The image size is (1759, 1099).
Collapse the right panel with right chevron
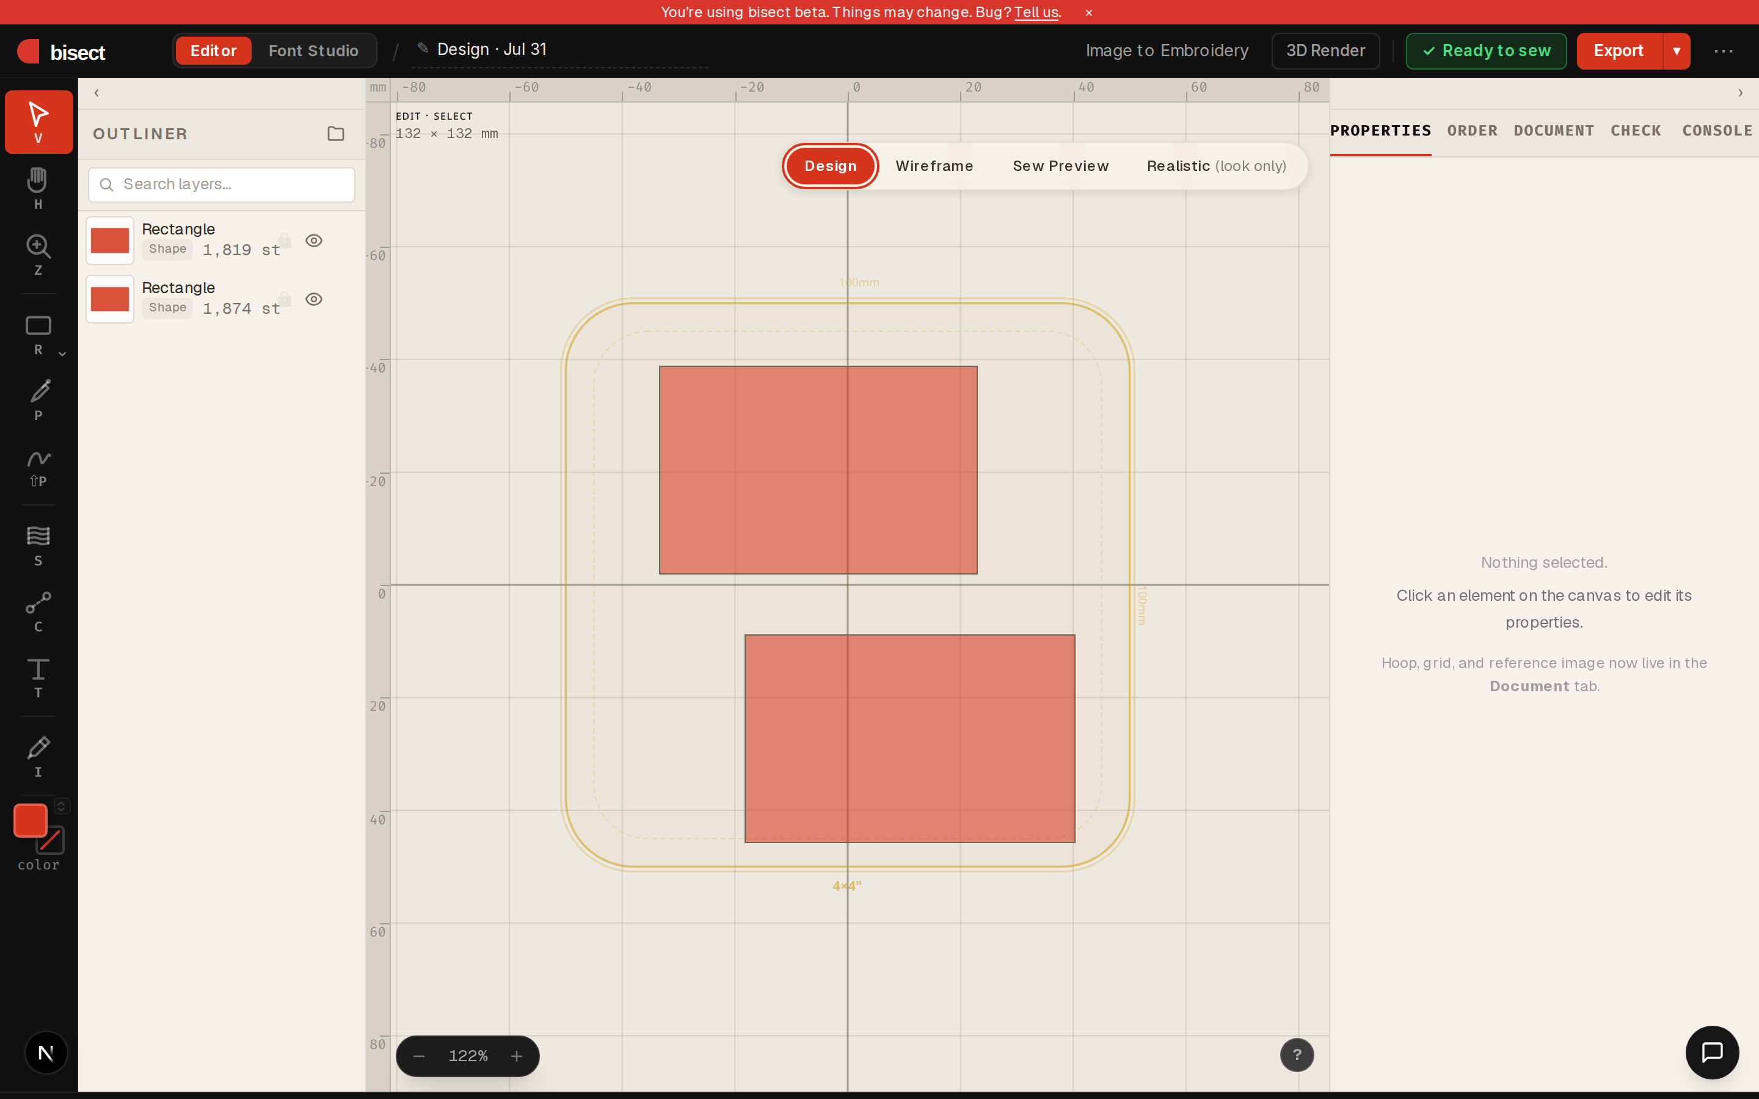[x=1740, y=93]
